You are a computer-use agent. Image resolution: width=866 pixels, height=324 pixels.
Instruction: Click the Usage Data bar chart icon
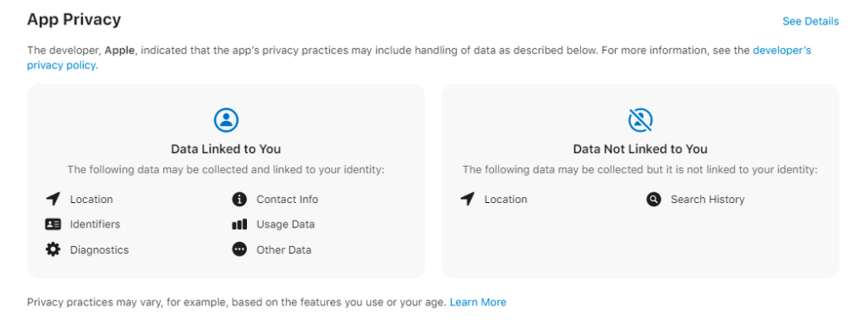[239, 224]
